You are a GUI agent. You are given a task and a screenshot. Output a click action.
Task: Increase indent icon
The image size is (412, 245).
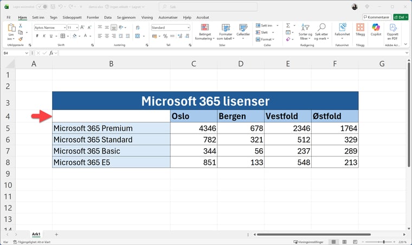coord(128,36)
